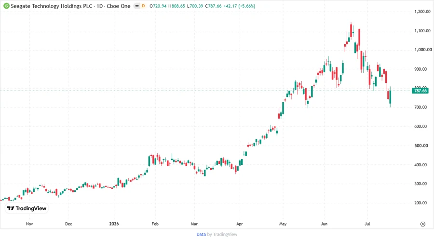
Task: Click the 900.00 price axis label
Action: point(420,69)
